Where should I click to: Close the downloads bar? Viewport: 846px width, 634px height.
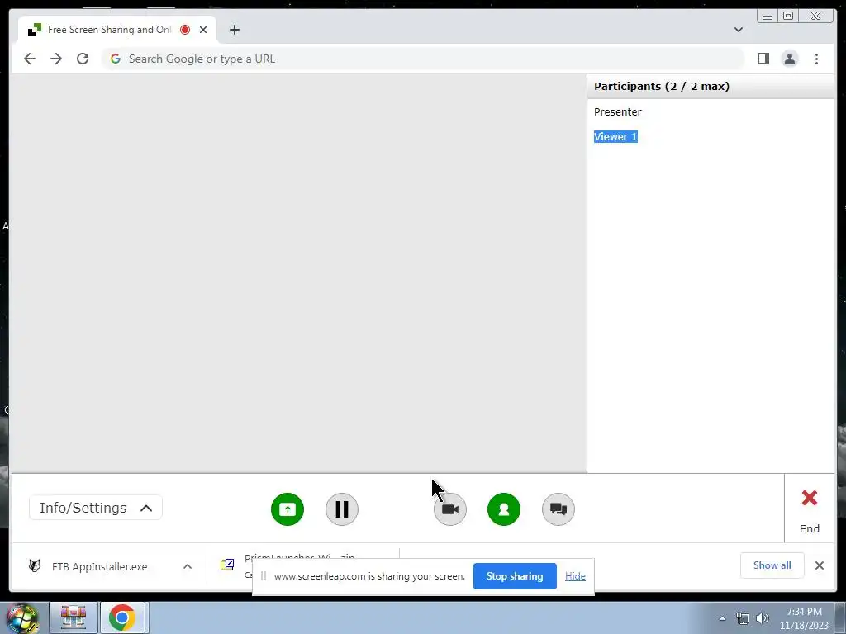pyautogui.click(x=819, y=565)
